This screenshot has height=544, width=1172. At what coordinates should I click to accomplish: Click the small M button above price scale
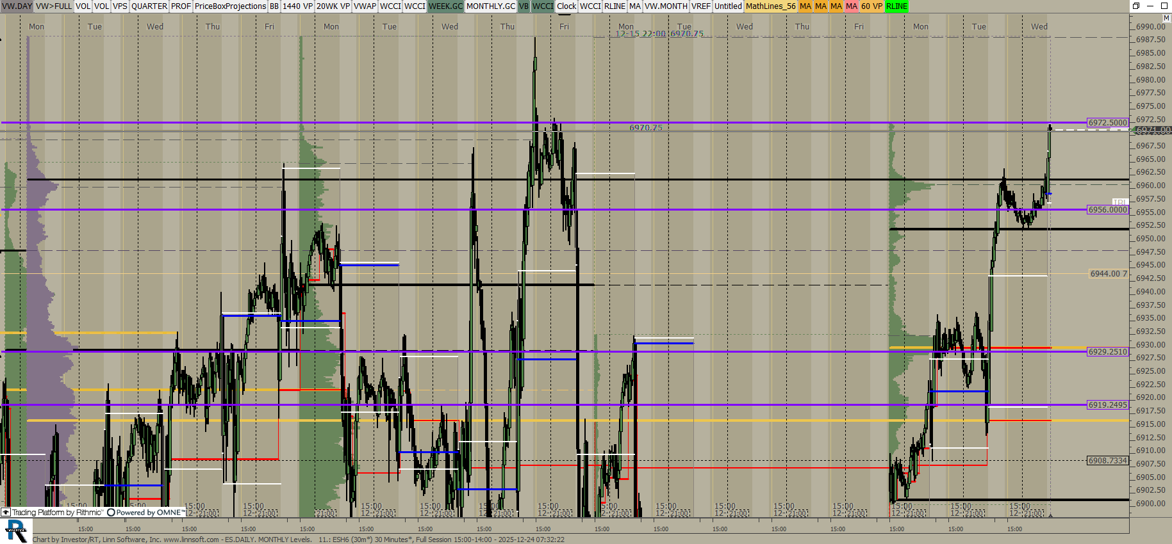click(1167, 18)
